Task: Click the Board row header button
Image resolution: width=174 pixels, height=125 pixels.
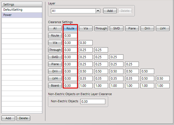Action: point(55,86)
